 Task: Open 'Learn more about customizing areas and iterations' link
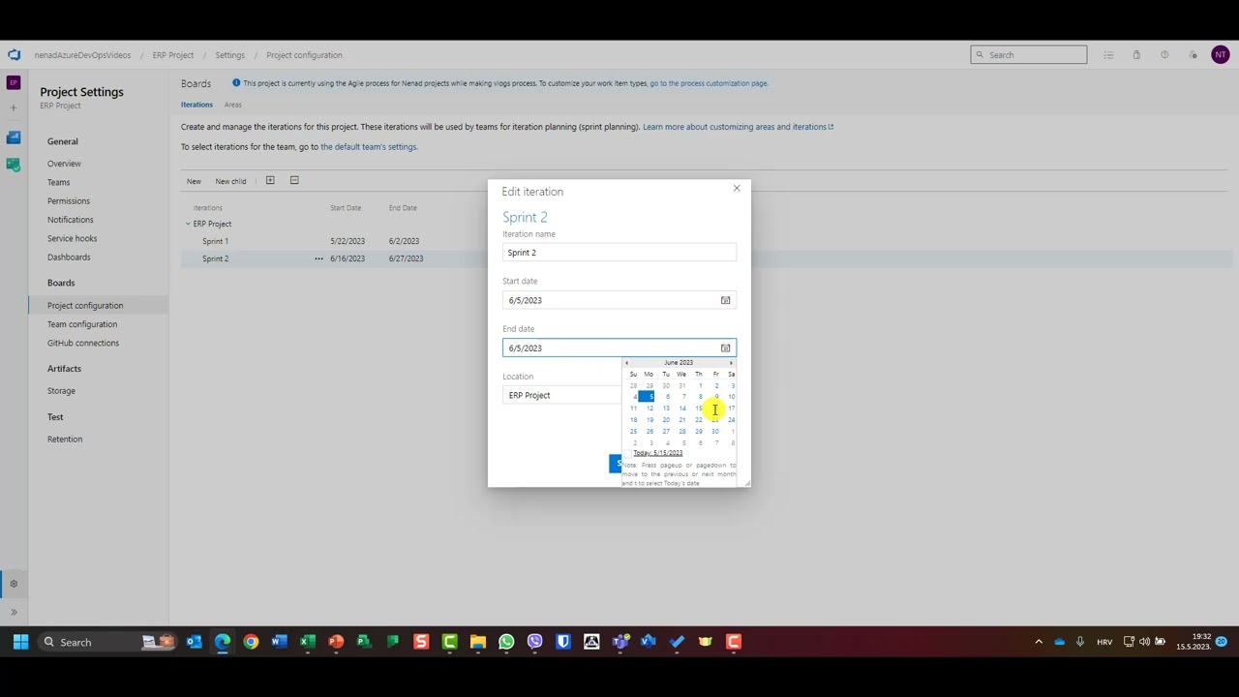pos(738,127)
